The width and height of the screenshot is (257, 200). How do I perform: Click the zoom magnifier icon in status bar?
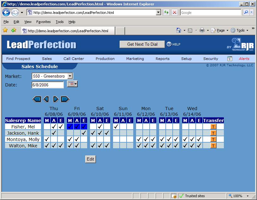pos(230,196)
